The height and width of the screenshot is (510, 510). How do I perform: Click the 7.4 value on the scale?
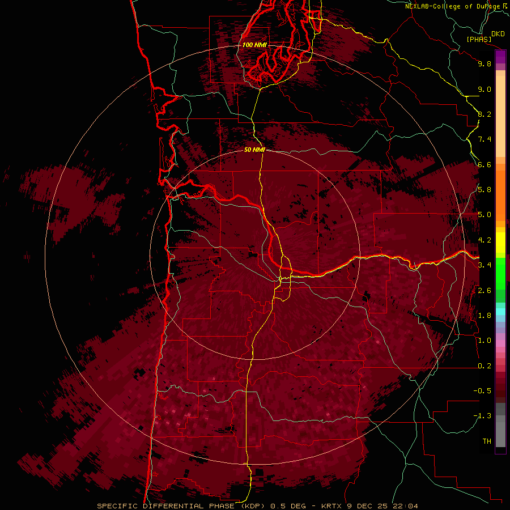(484, 139)
